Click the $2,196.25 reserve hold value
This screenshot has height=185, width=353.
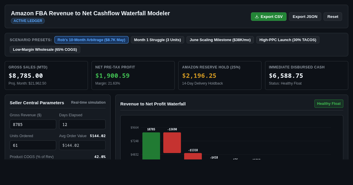pos(199,76)
